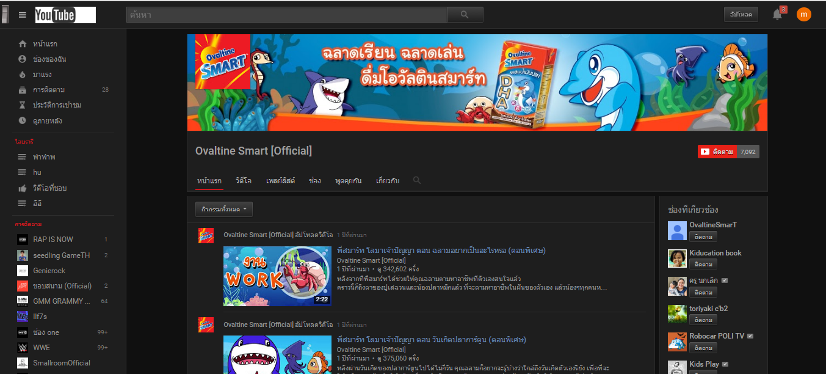Click the search input field

click(x=287, y=15)
